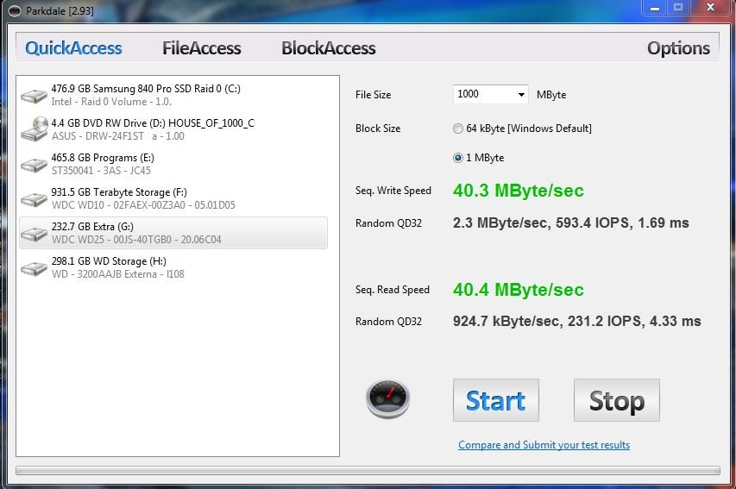The image size is (736, 489).
Task: Click the File Size value field showing 1000
Action: point(484,94)
